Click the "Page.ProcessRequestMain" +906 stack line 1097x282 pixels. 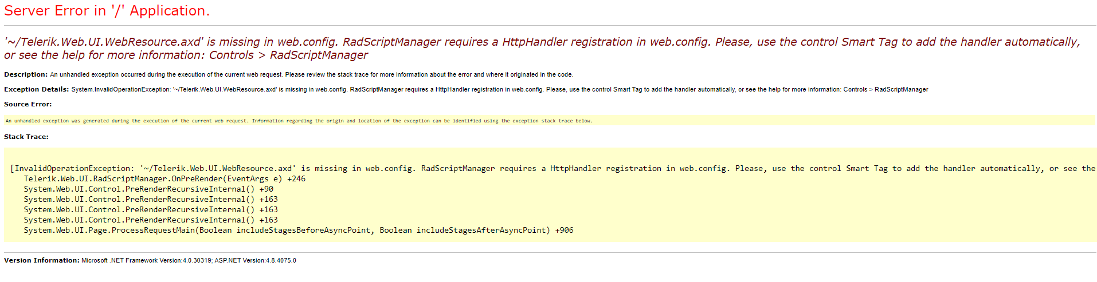[x=299, y=230]
